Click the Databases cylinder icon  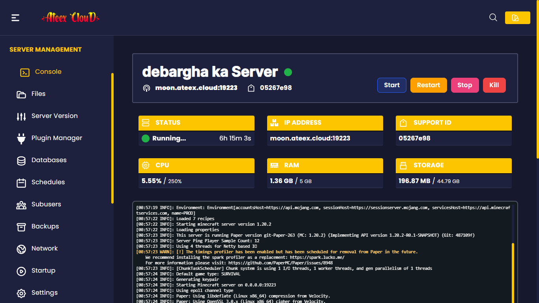point(21,160)
